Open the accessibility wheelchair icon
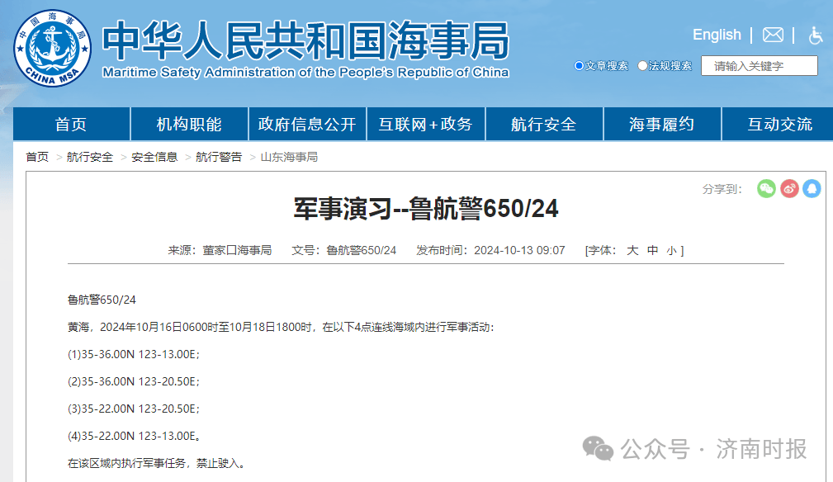This screenshot has height=482, width=833. point(816,35)
